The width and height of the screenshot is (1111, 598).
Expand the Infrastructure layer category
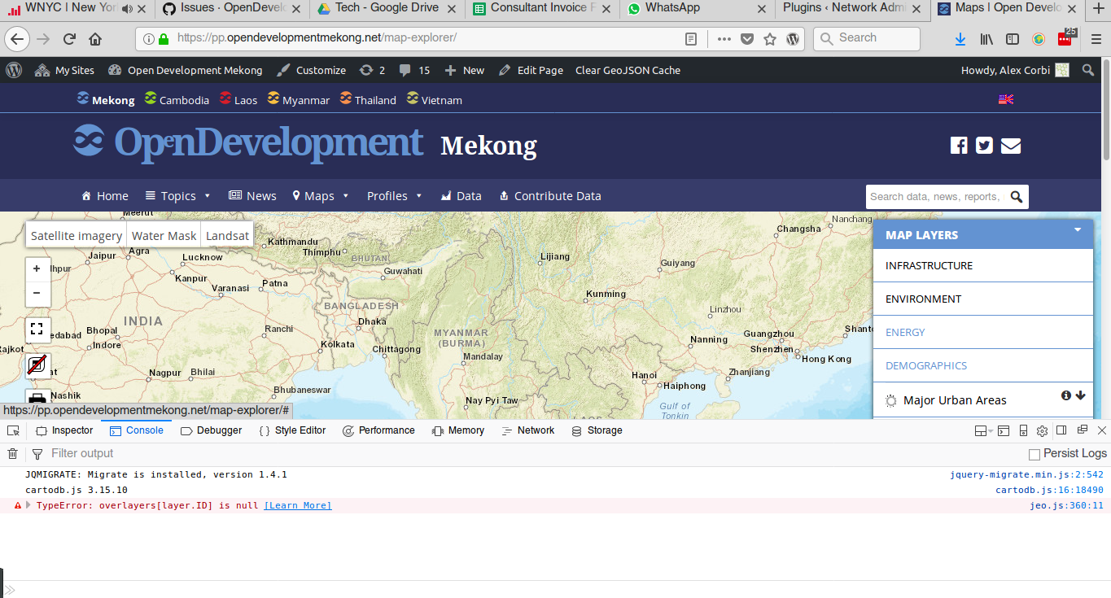tap(983, 266)
